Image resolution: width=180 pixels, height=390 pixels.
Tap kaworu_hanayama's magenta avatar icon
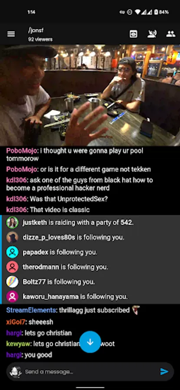tap(12, 296)
